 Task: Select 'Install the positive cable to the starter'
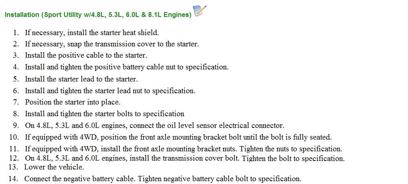click(86, 55)
